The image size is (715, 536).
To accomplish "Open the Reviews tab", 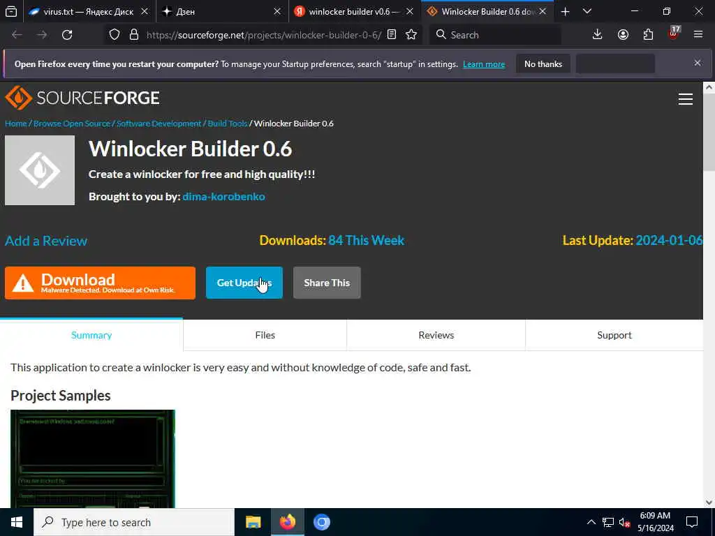I will pyautogui.click(x=436, y=335).
